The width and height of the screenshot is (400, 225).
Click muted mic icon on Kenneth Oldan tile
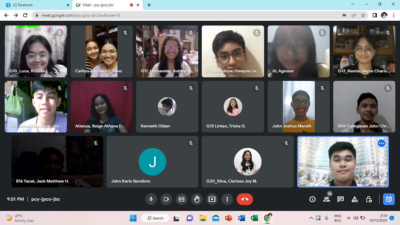191,88
